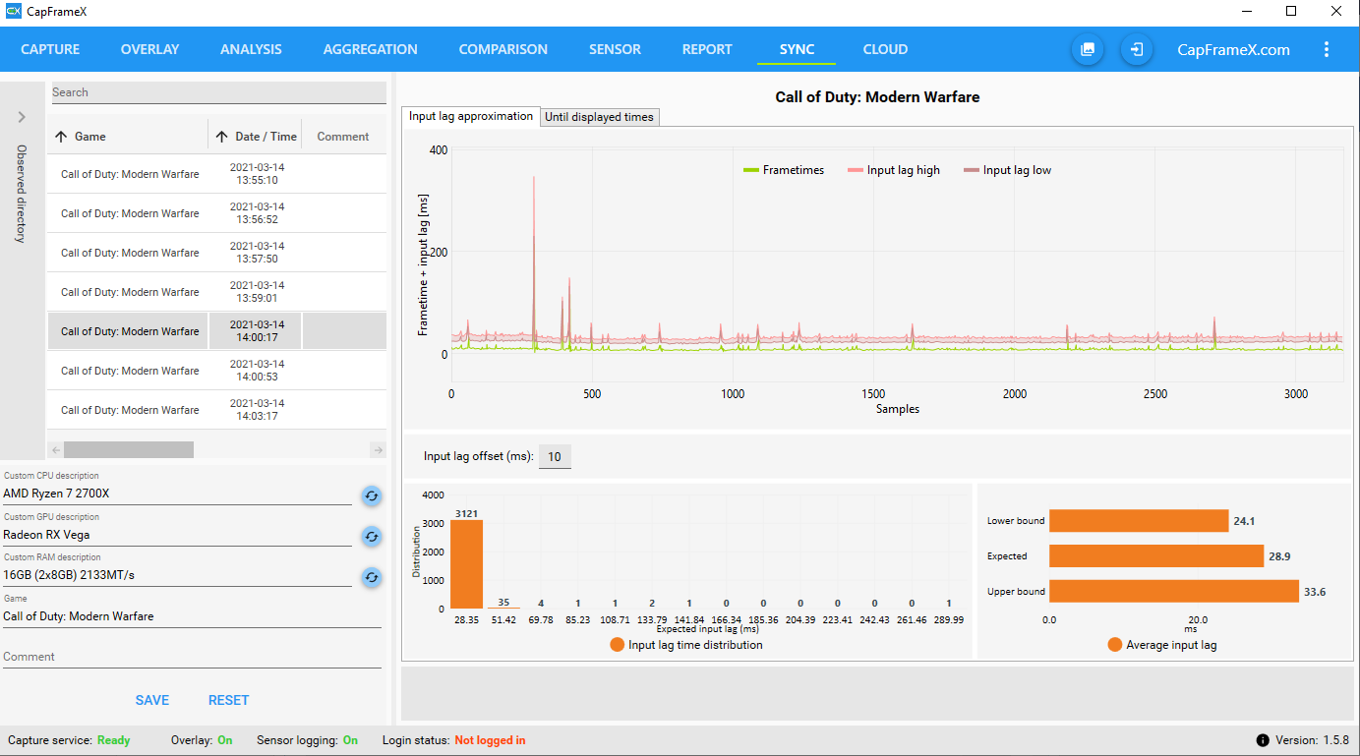1360x756 pixels.
Task: Select the 14:00:17 capture record
Action: click(x=216, y=331)
